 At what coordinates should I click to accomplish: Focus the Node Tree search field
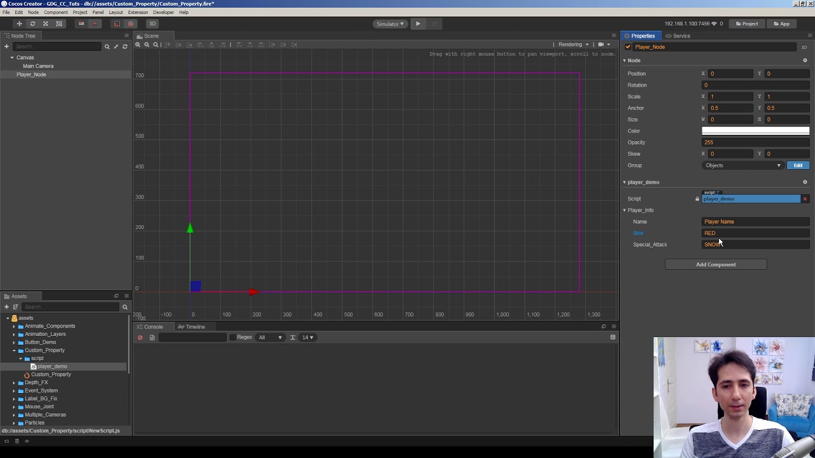(x=57, y=46)
